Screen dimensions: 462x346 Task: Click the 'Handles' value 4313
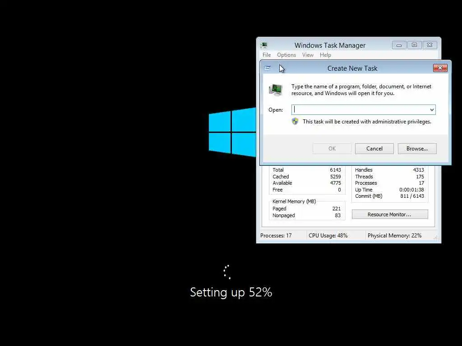[x=418, y=170]
